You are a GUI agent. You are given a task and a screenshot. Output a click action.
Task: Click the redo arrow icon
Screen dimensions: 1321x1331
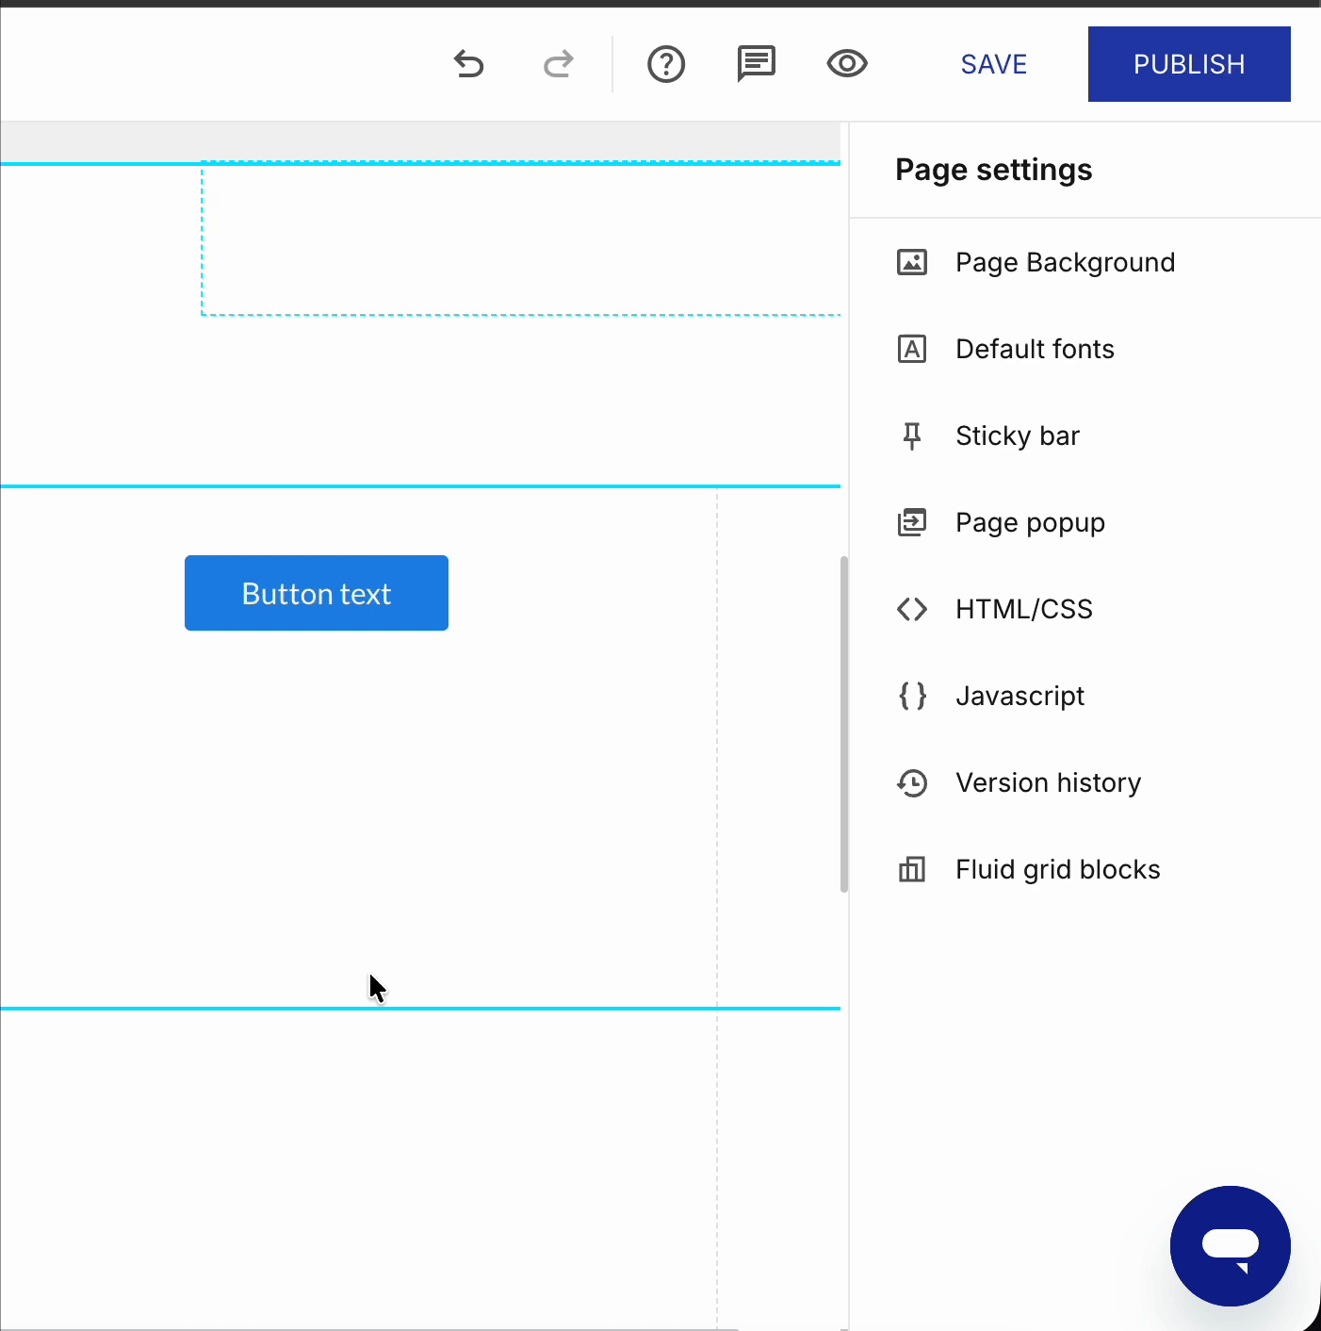559,64
